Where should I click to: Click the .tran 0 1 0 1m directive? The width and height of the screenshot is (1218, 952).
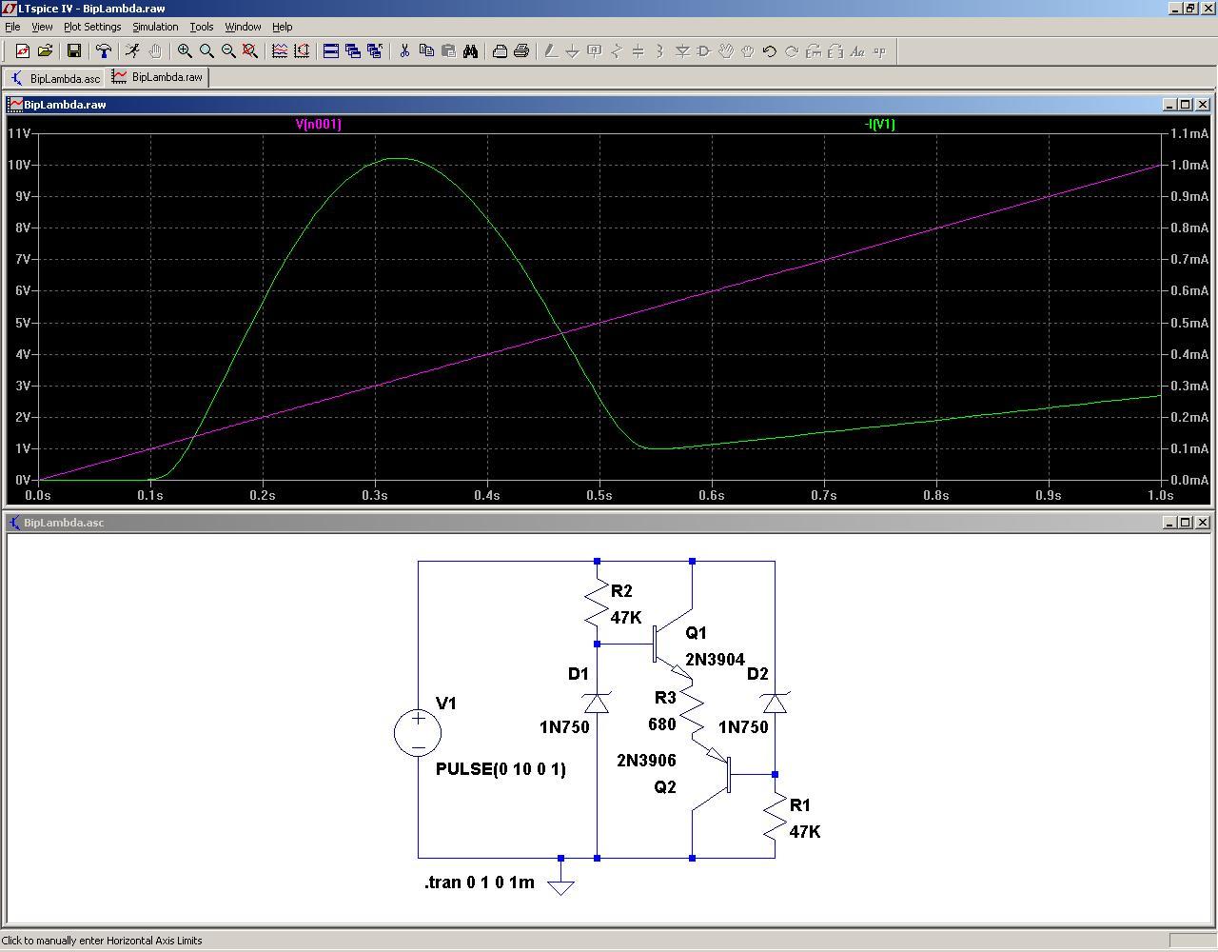480,883
